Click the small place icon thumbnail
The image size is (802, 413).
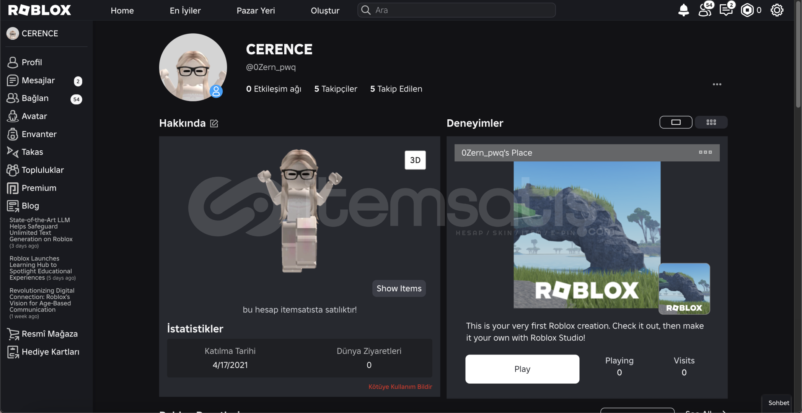pos(684,289)
